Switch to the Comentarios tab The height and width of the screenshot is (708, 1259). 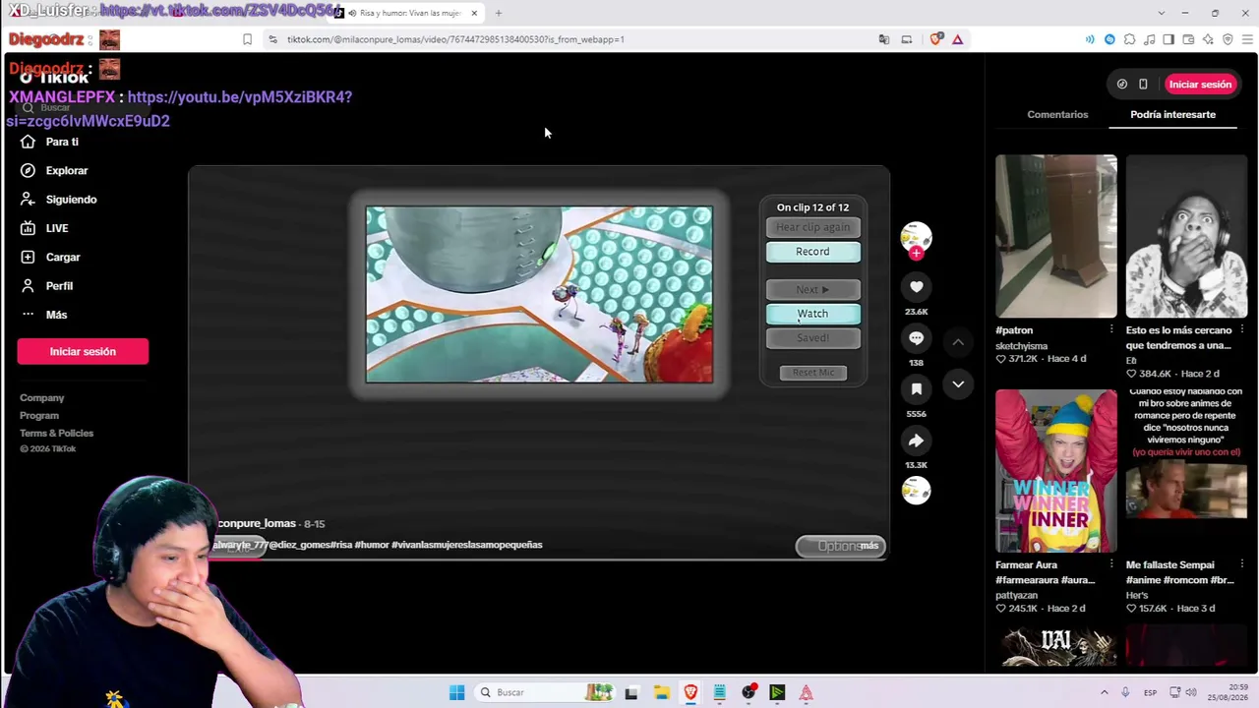(1057, 115)
